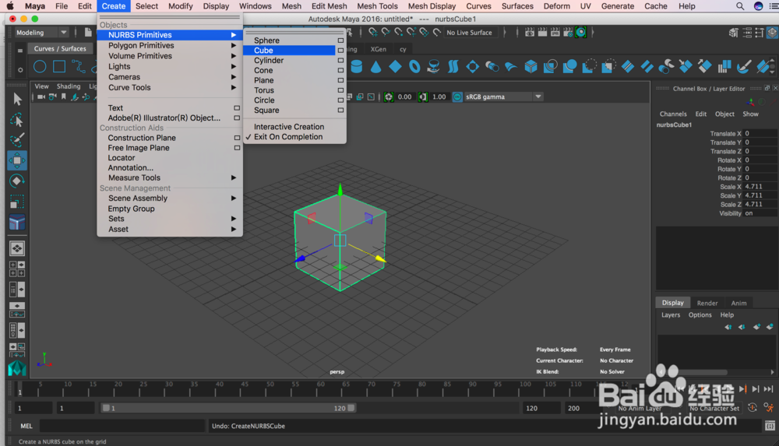Open Torus option box
Viewport: 779px width, 446px height.
point(340,90)
